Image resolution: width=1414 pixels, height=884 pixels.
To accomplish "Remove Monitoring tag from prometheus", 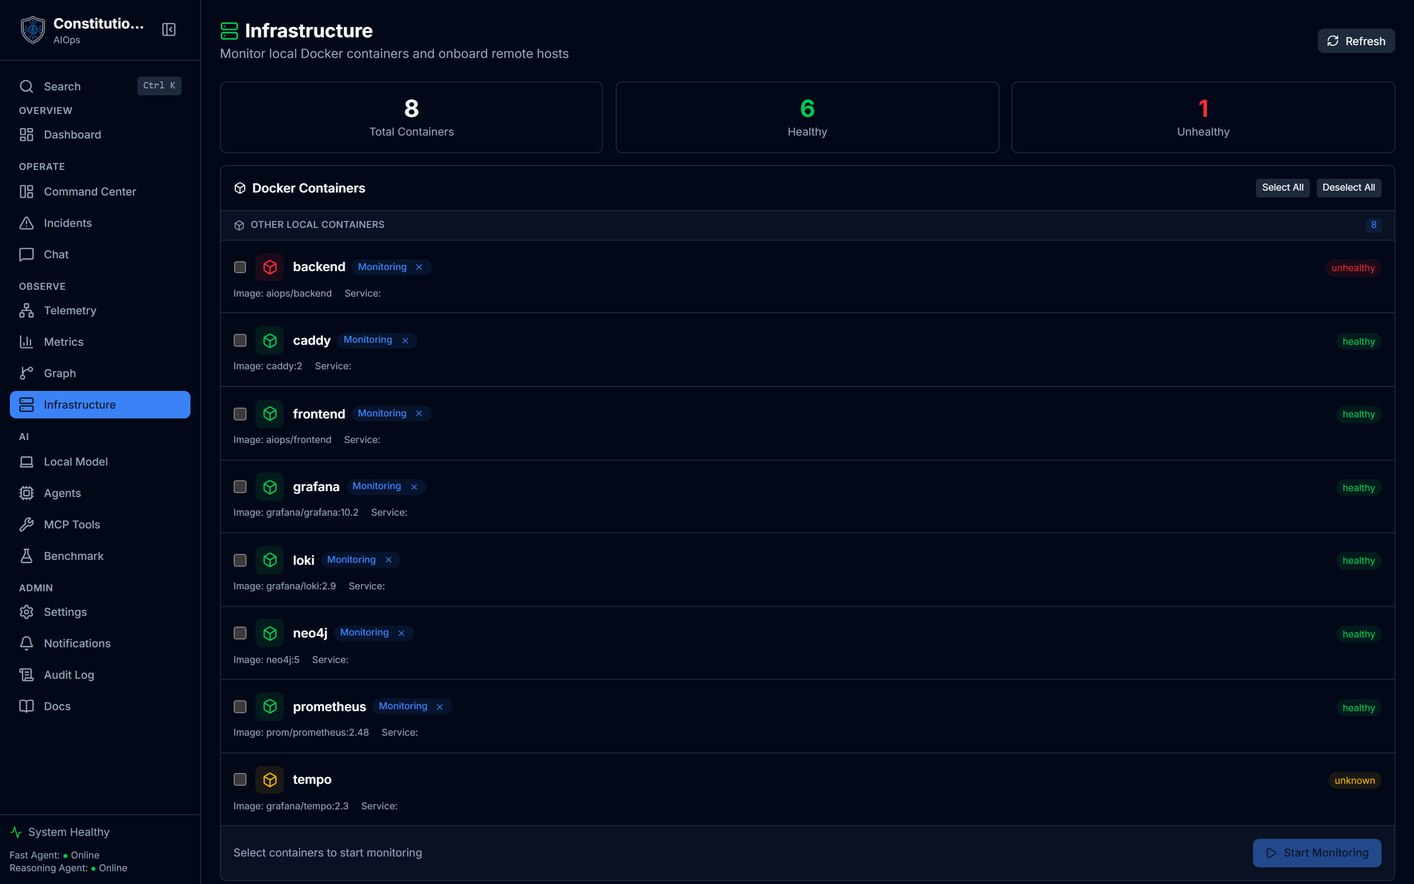I will 439,706.
